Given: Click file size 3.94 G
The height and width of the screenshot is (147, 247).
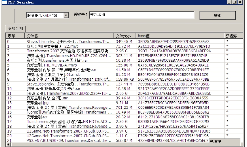Looking at the screenshot, I should (x=122, y=131).
